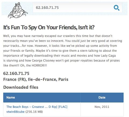129x117 pixels.
Task: Click the Downloaded files heading
Action: (21, 87)
